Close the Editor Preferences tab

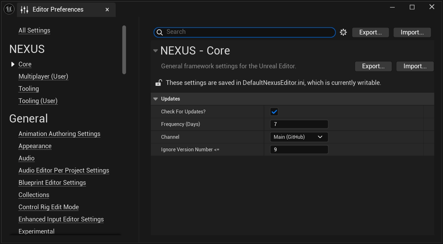coord(107,10)
